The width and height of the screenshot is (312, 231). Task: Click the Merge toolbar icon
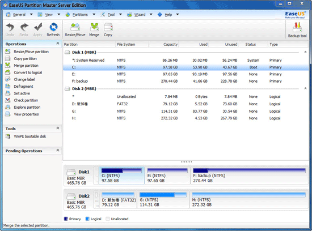[x=94, y=29]
